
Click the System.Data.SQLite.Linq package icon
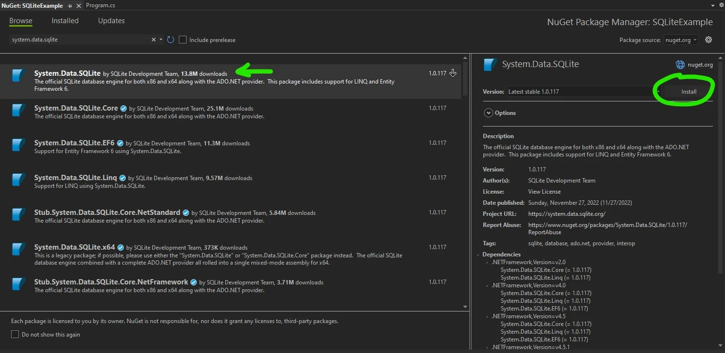coord(18,180)
